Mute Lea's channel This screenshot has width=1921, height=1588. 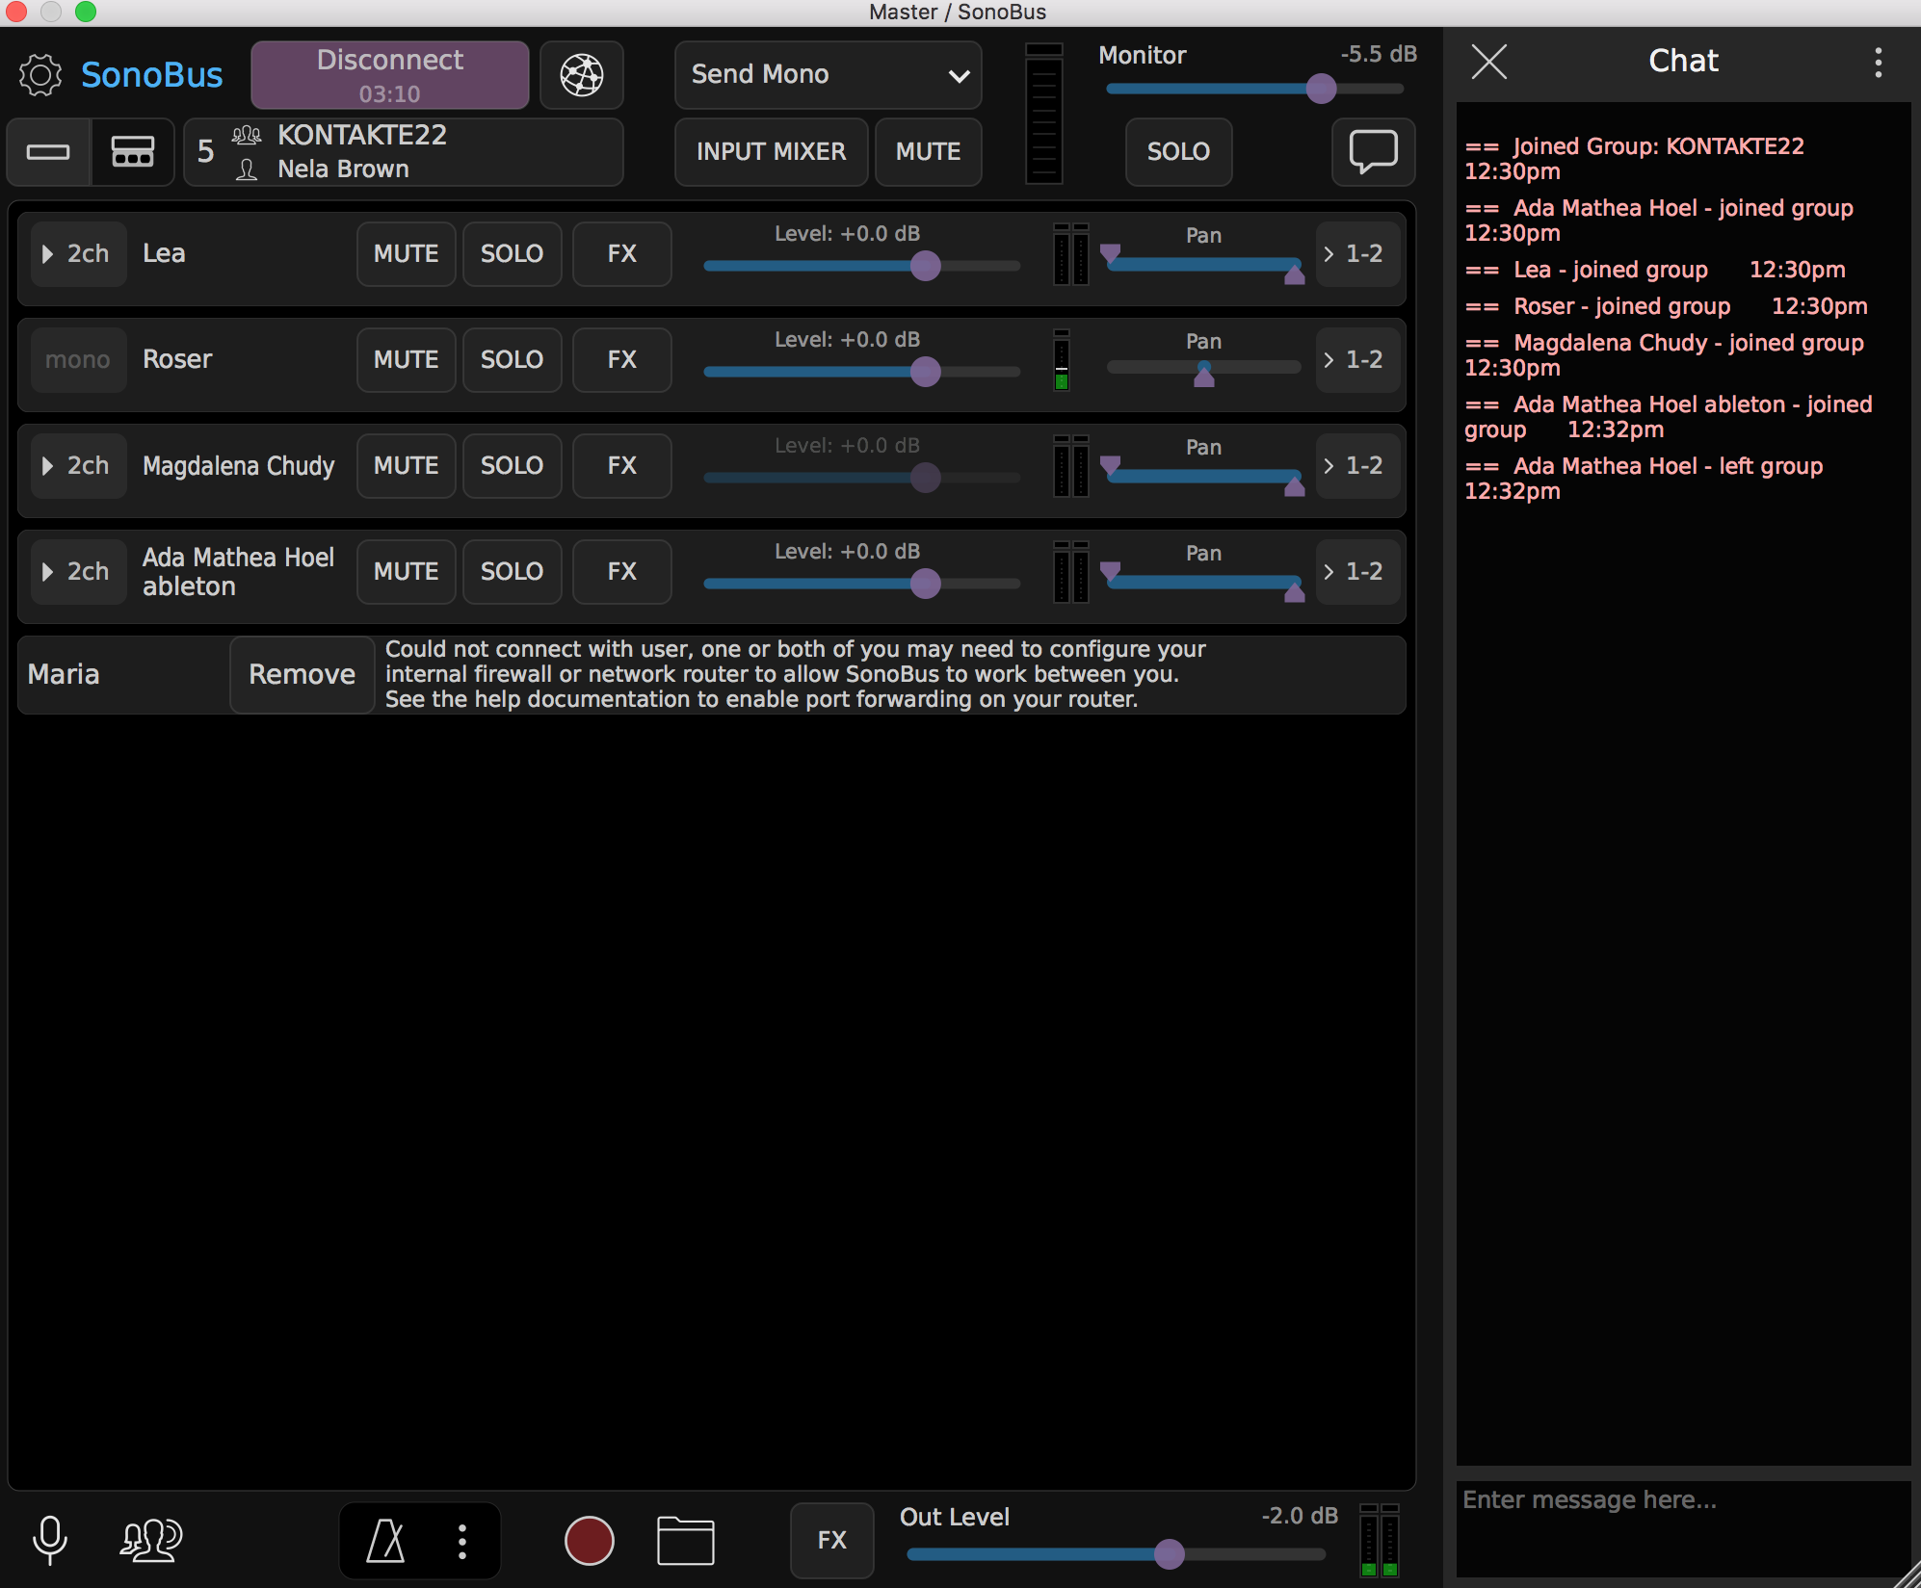[406, 254]
